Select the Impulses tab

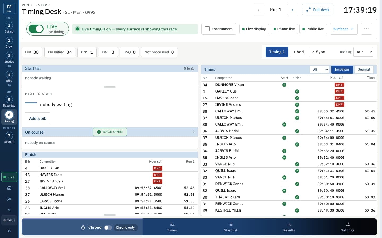[x=342, y=70]
